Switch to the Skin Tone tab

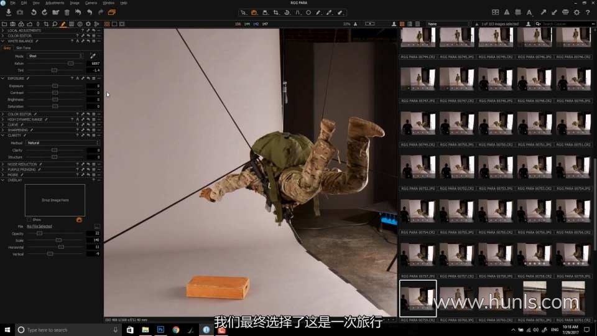coord(23,48)
